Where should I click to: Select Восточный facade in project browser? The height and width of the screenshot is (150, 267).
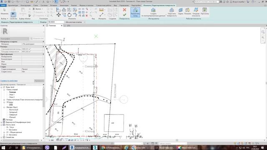(x=13, y=110)
